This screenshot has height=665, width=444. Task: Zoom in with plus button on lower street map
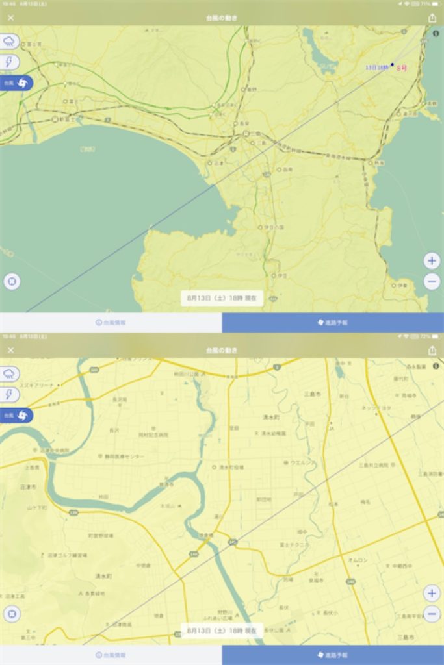click(x=432, y=593)
